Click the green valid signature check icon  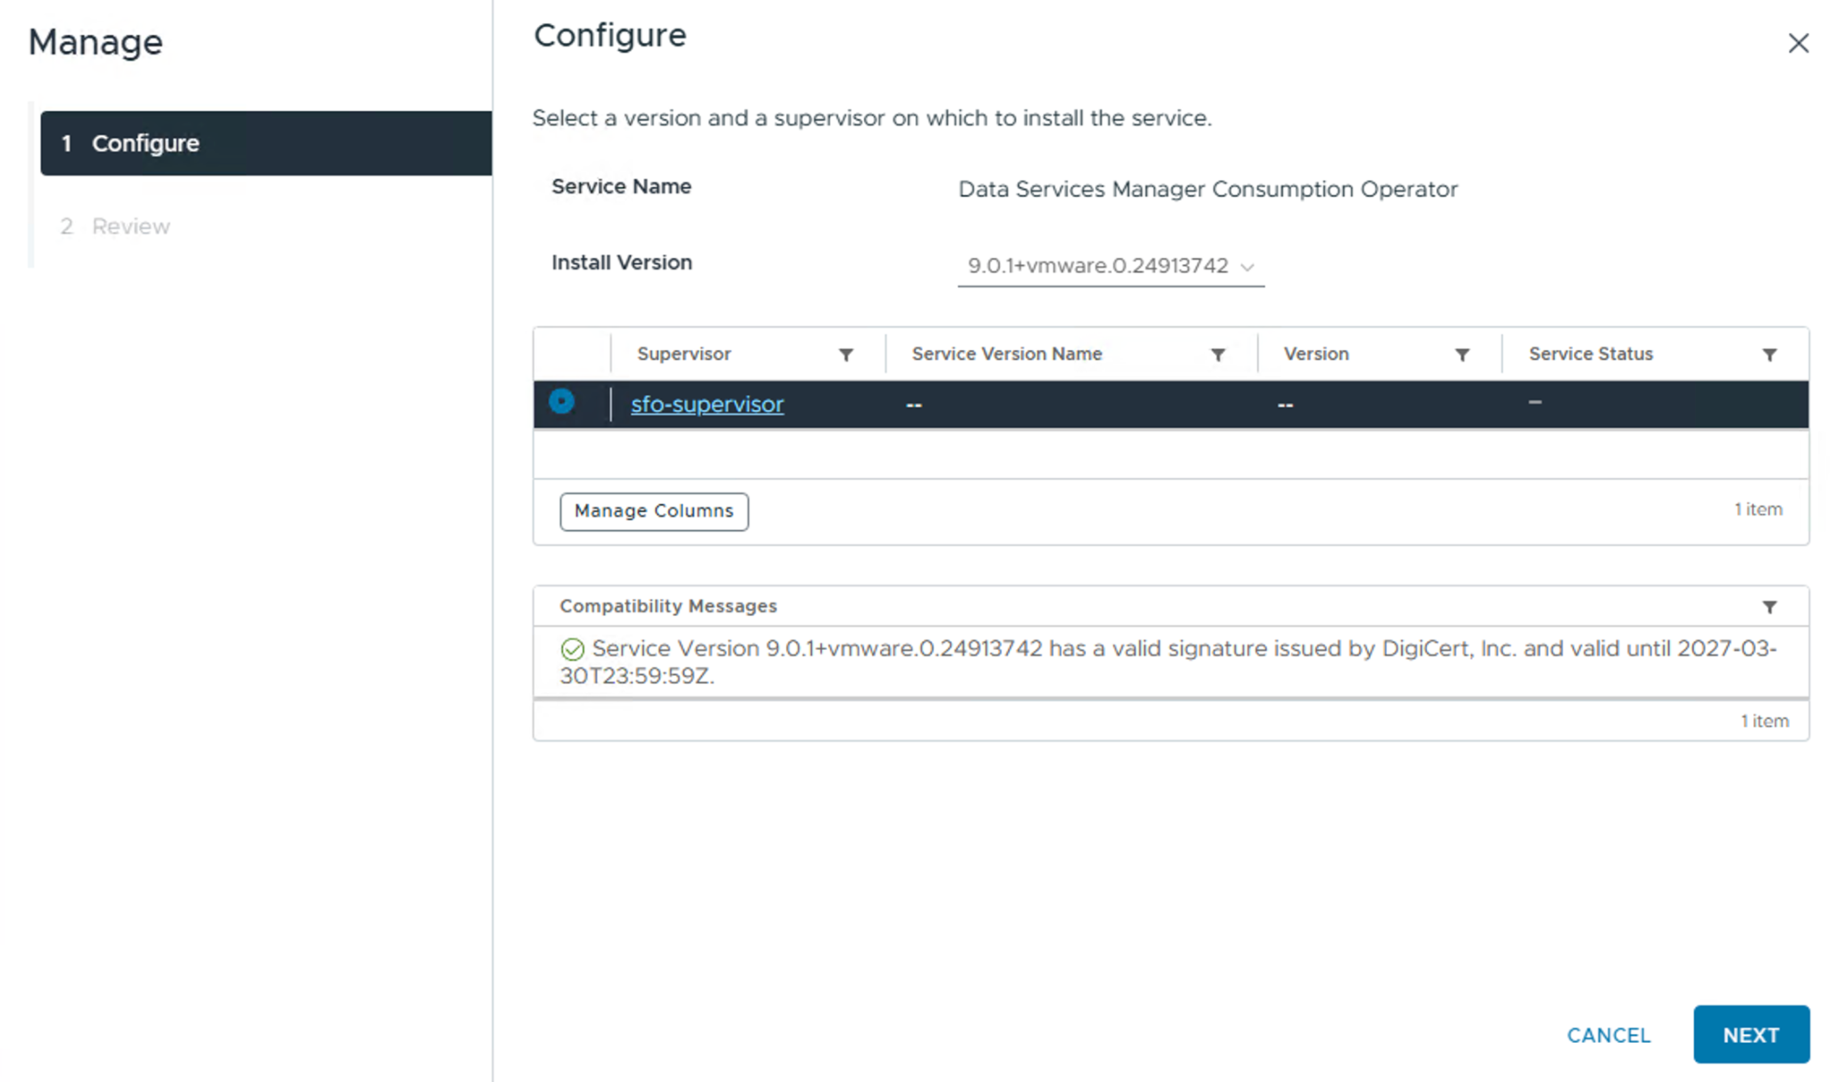tap(572, 650)
